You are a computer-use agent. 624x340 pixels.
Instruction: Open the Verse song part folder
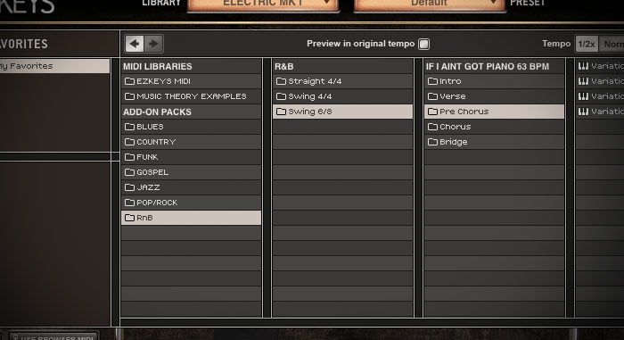[494, 96]
